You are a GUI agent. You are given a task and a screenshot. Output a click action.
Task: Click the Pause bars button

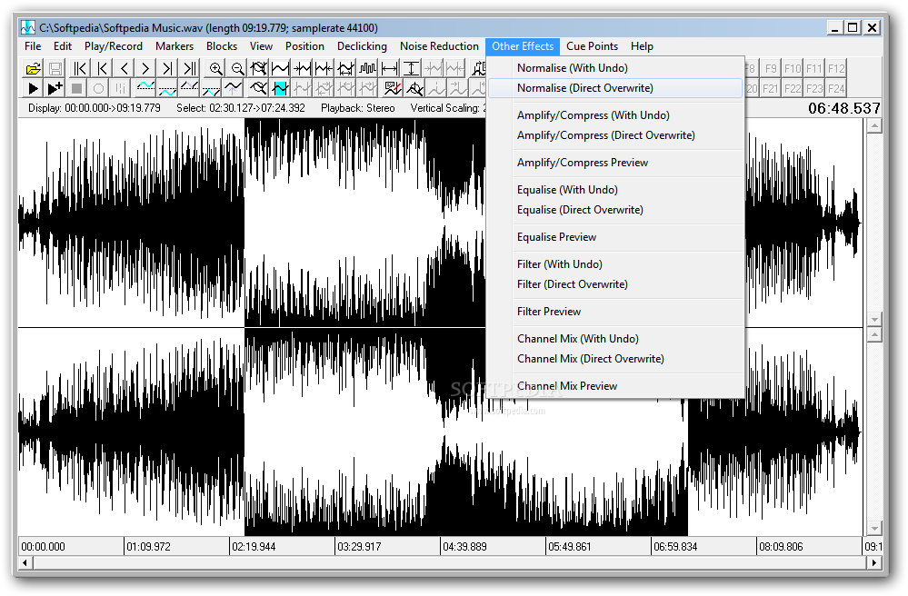121,88
